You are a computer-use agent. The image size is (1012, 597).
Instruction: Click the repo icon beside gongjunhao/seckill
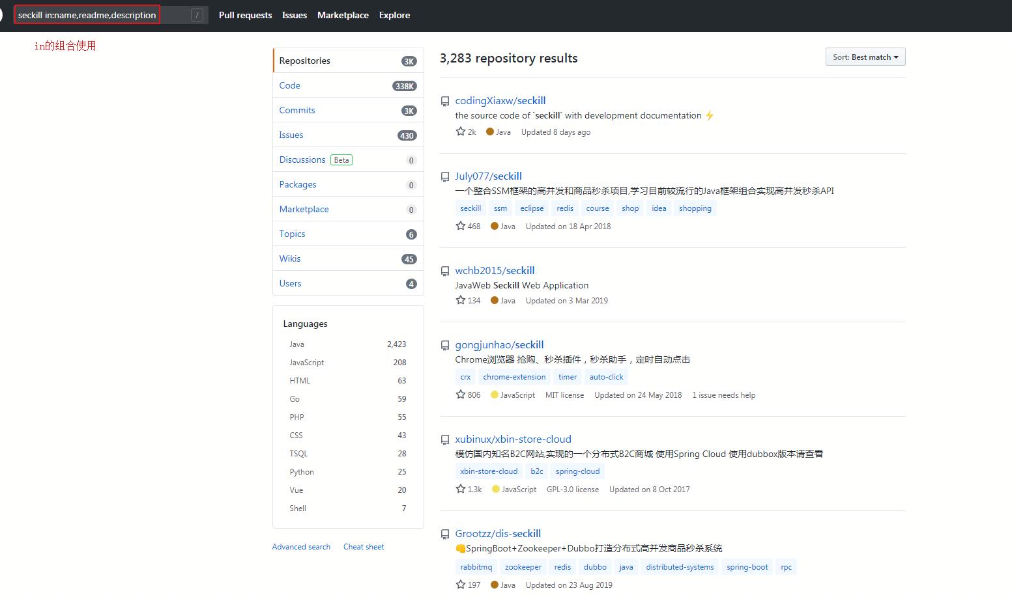pos(445,345)
